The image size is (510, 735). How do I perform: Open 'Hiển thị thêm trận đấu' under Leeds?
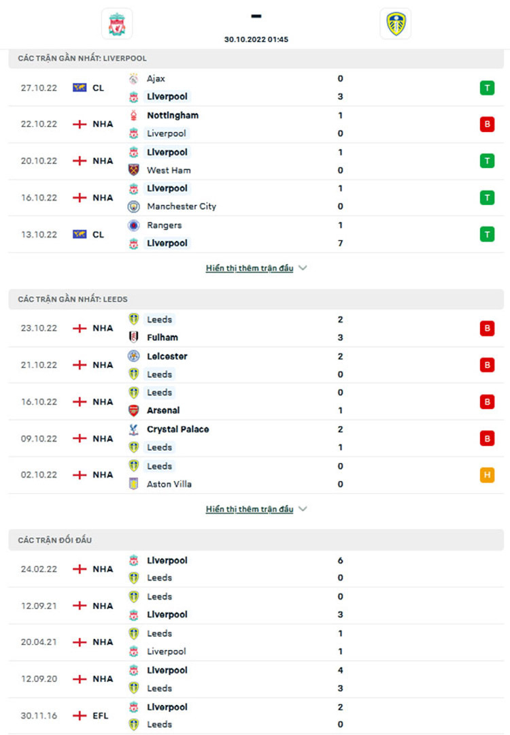point(250,509)
